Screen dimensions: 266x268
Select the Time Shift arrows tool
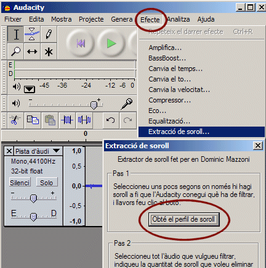pyautogui.click(x=32, y=51)
